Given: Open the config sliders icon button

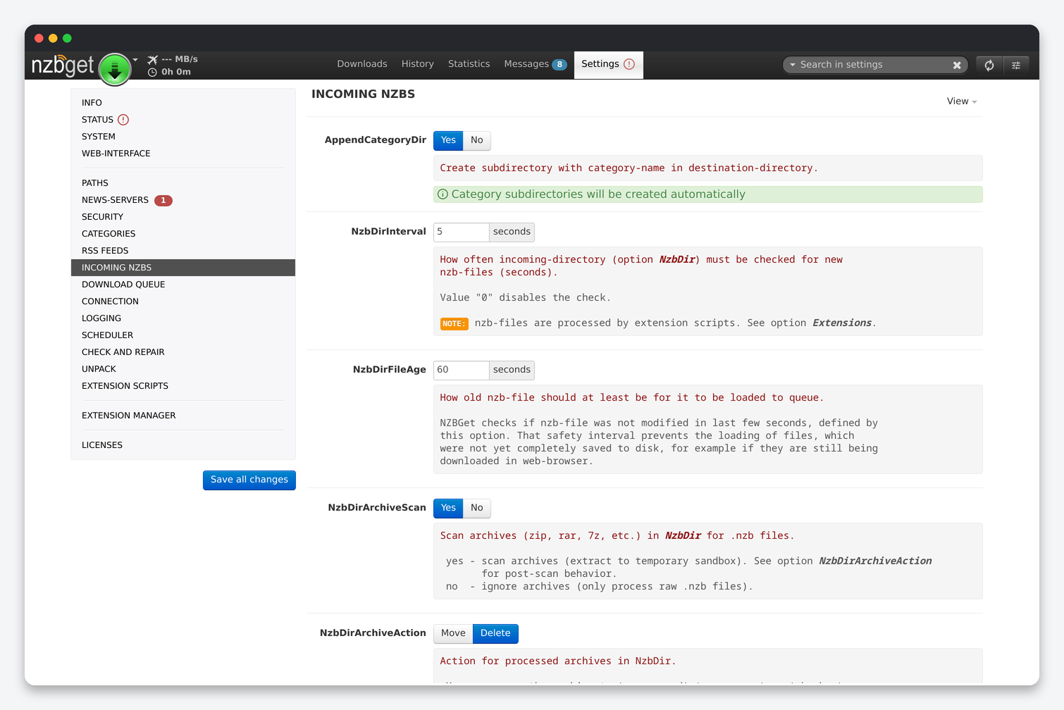Looking at the screenshot, I should click(1016, 65).
